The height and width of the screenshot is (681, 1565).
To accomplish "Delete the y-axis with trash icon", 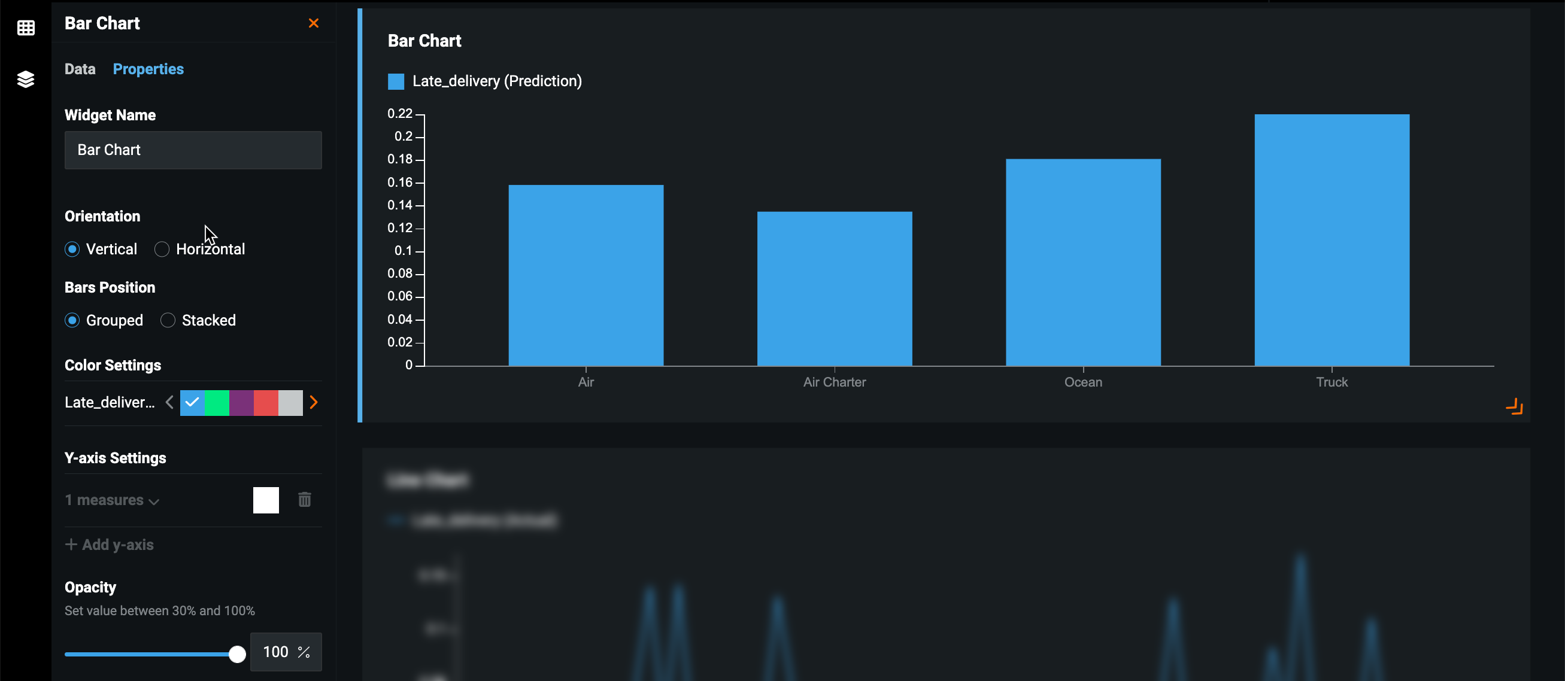I will click(304, 499).
